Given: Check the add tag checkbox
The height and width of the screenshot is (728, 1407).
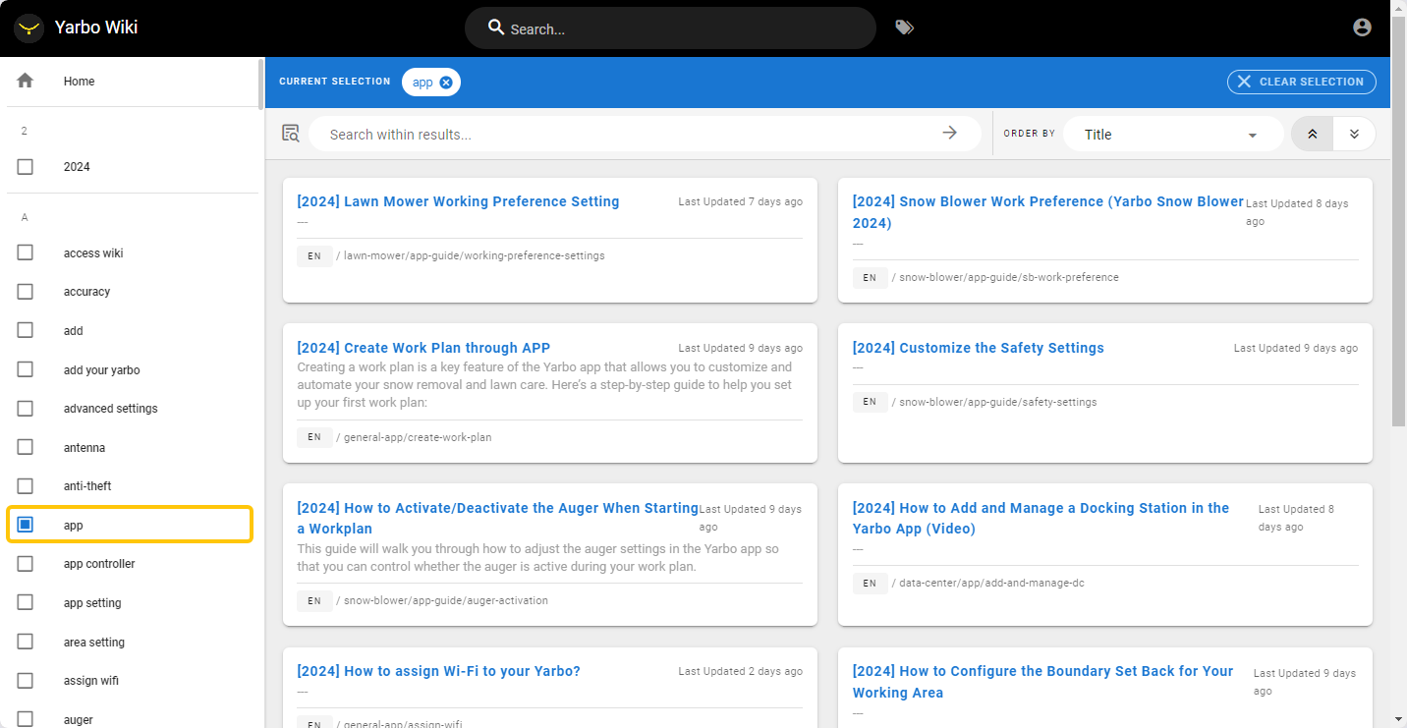Looking at the screenshot, I should (x=26, y=330).
